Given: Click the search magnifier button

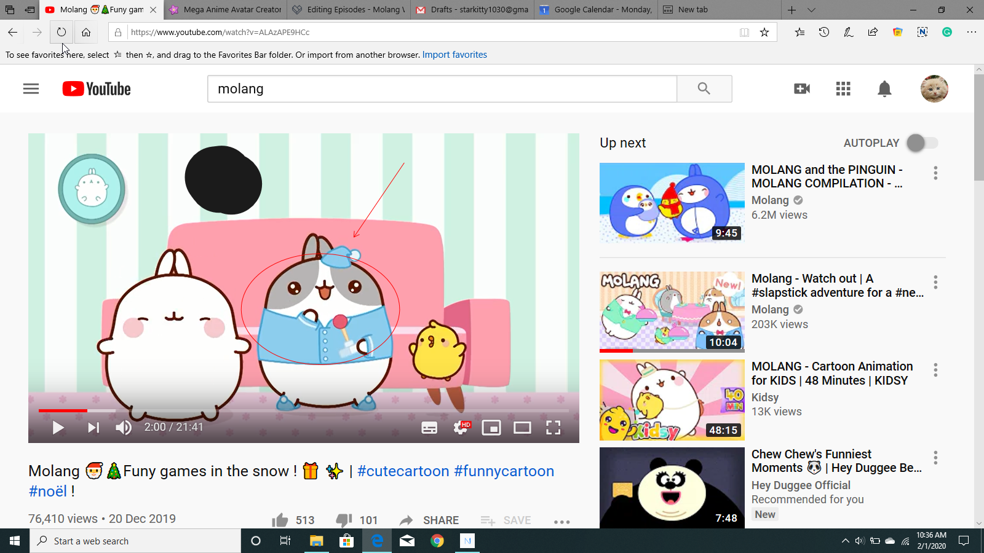Looking at the screenshot, I should (x=704, y=89).
